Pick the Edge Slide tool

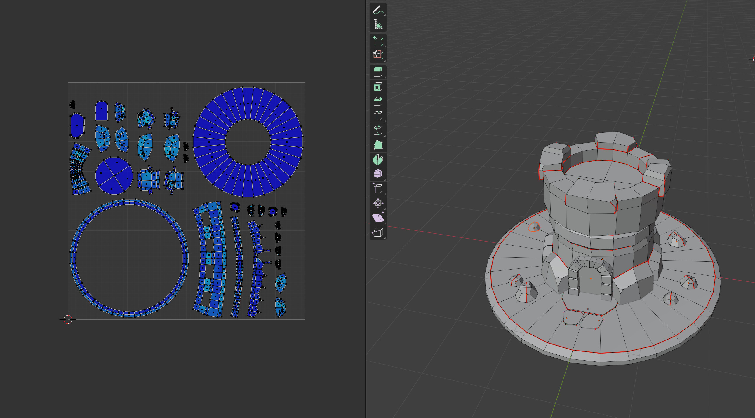(378, 189)
